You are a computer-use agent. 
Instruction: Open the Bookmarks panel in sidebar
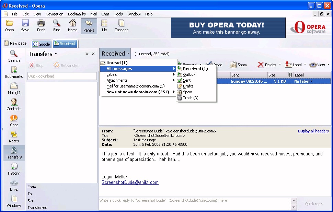tap(14, 72)
